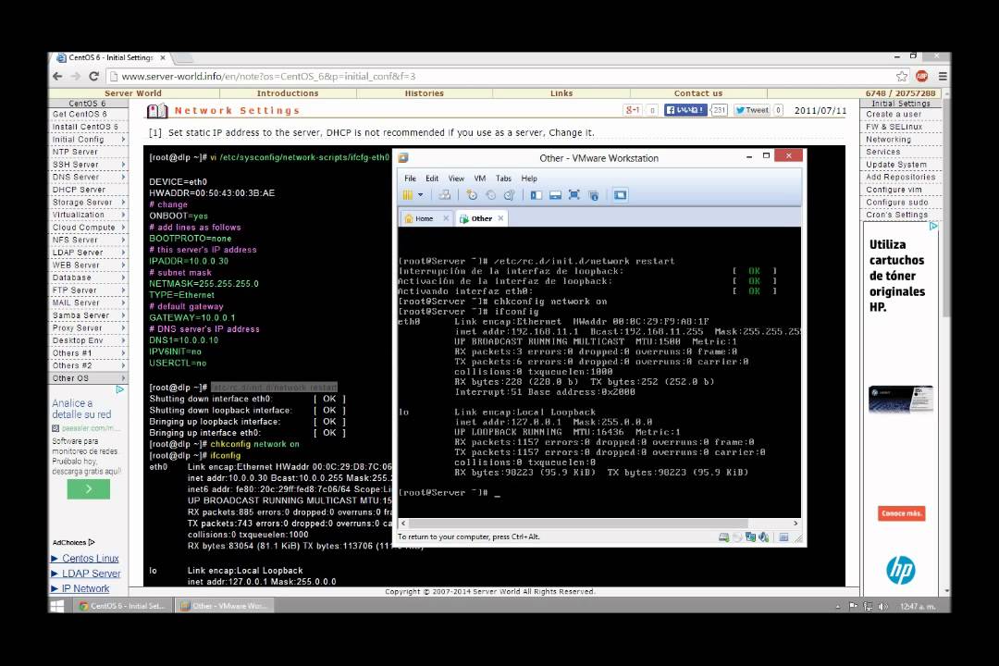Open VMware Edit menu

[x=432, y=179]
